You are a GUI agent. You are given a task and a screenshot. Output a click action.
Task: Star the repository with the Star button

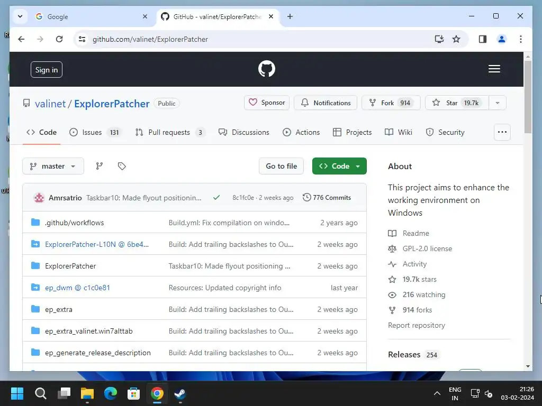coord(457,103)
